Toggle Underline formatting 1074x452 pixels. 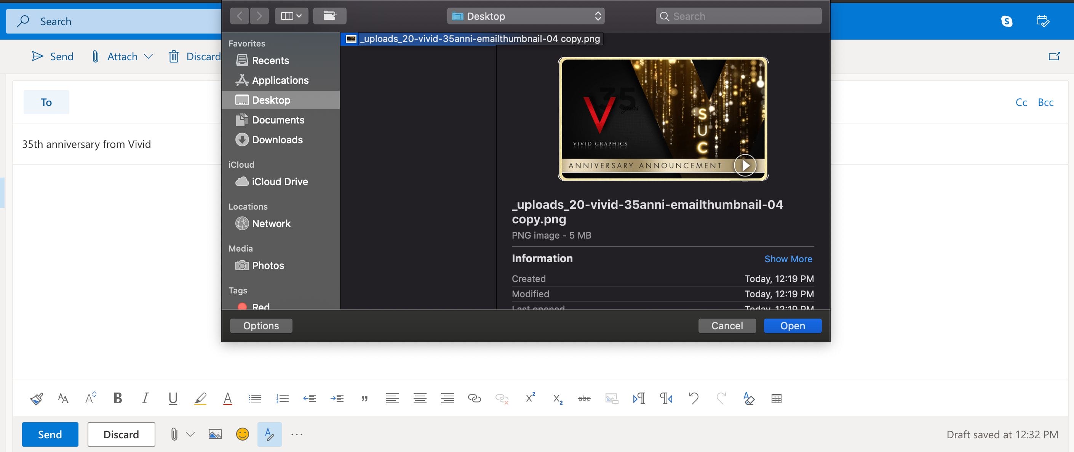(x=173, y=398)
